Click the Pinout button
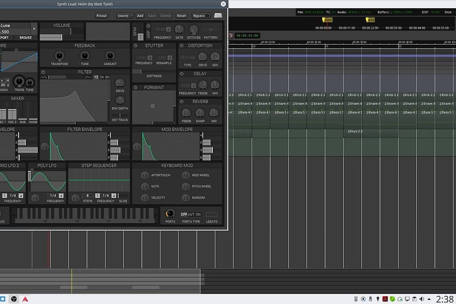This screenshot has width=456, height=304. (x=101, y=16)
